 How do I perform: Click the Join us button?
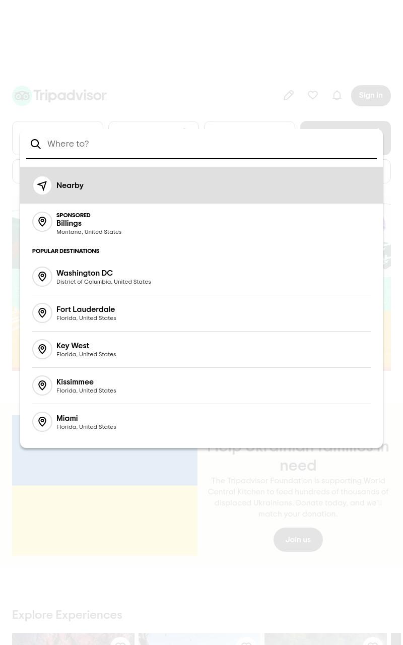tap(298, 540)
